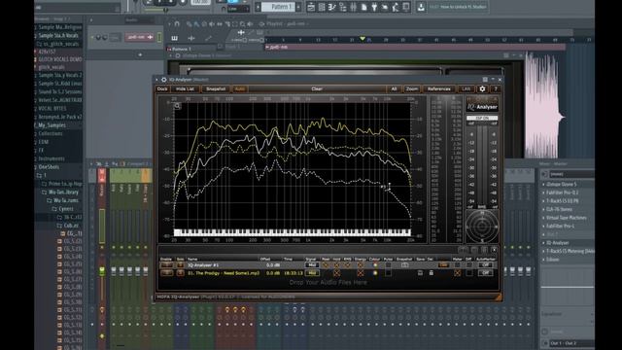The height and width of the screenshot is (350, 622).
Task: Select the GLITCH VOCALS DEMO browser item
Action: click(60, 59)
